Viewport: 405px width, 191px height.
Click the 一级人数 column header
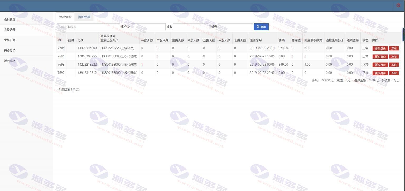tap(147, 40)
